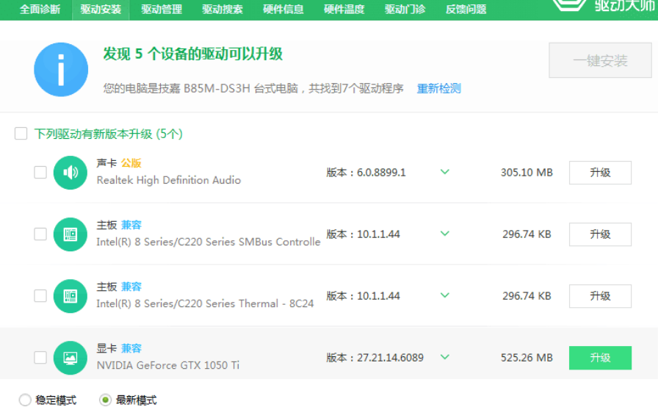658x407 pixels.
Task: Expand version dropdown for Thermal 8C24 driver
Action: pyautogui.click(x=444, y=296)
